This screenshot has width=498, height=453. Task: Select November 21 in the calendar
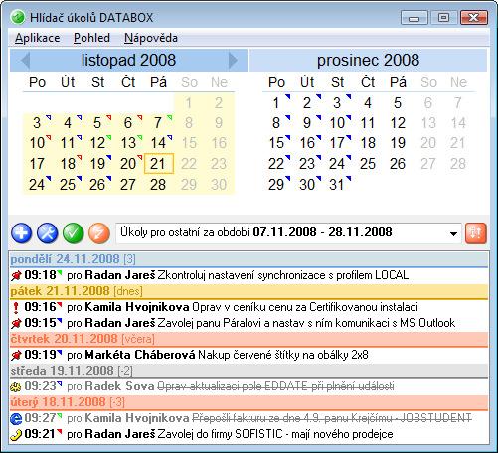coord(159,163)
